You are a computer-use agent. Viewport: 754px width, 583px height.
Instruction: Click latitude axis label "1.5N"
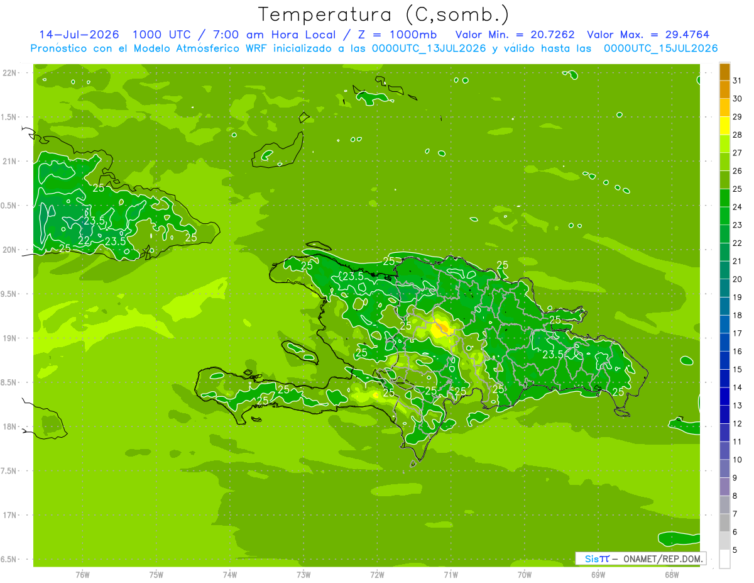pyautogui.click(x=10, y=117)
